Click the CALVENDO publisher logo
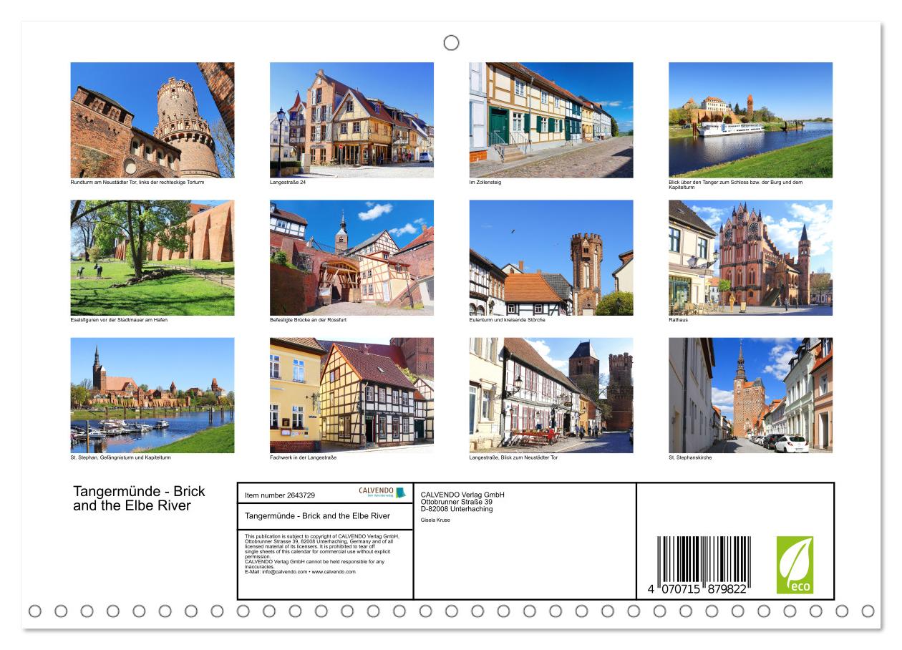The width and height of the screenshot is (902, 650). coord(382,493)
